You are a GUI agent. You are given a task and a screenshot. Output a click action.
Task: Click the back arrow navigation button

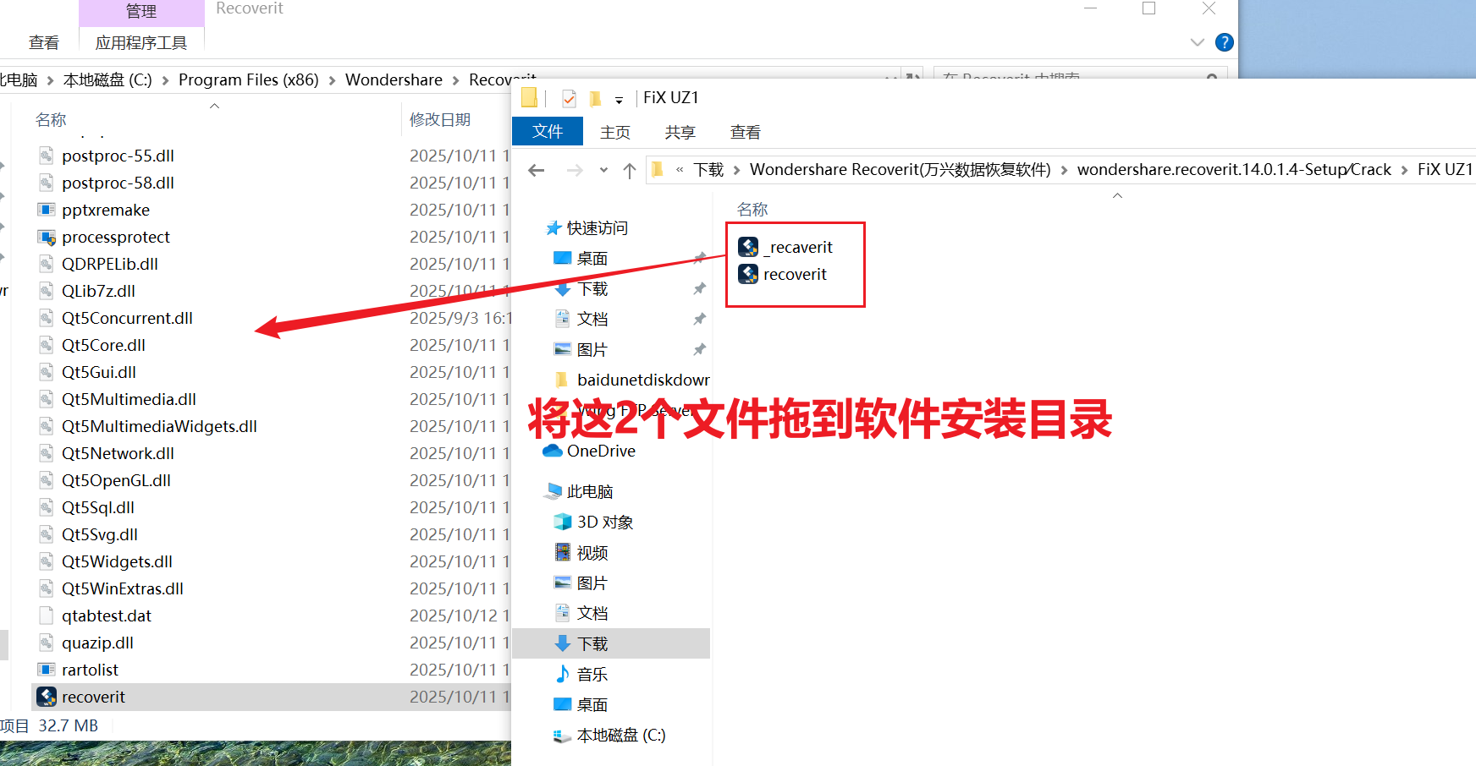click(537, 171)
